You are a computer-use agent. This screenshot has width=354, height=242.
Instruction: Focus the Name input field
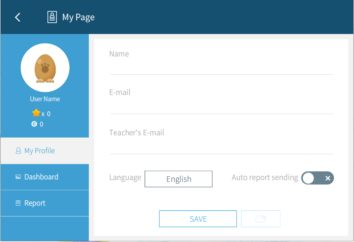221,67
